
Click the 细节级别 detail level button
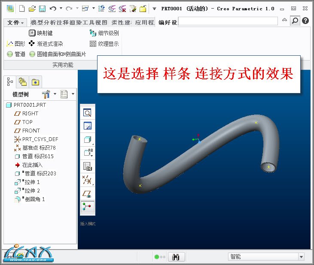pos(104,33)
